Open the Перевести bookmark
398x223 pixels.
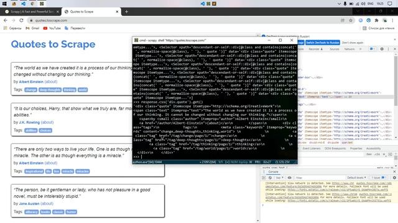[75, 28]
